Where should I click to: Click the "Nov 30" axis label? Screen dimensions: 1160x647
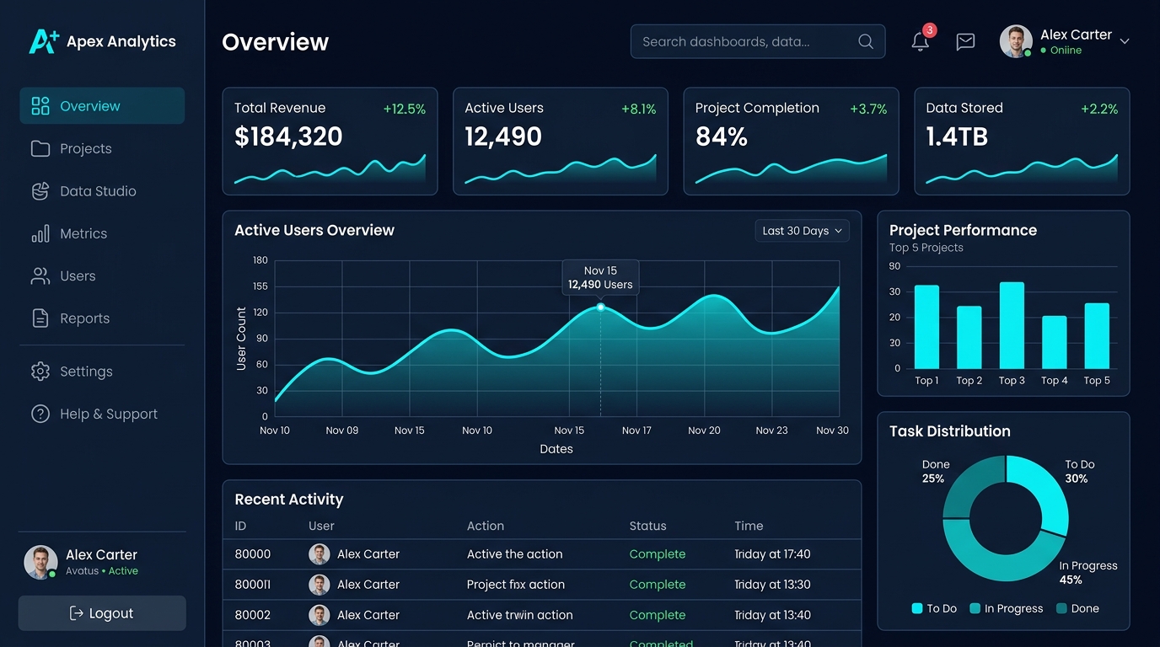(x=832, y=430)
